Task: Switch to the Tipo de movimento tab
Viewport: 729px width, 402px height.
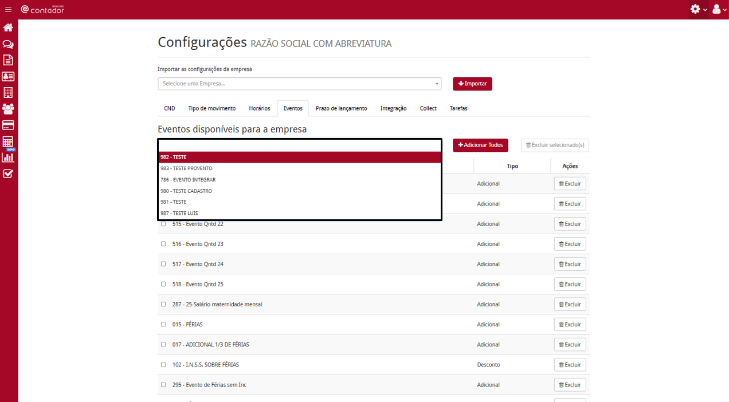Action: coord(212,108)
